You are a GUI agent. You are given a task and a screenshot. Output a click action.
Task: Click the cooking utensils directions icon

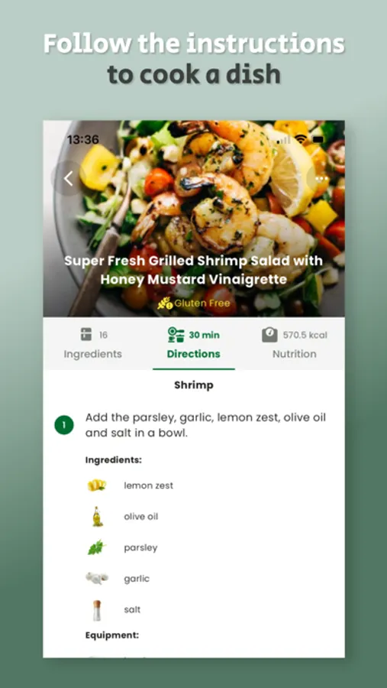(176, 335)
